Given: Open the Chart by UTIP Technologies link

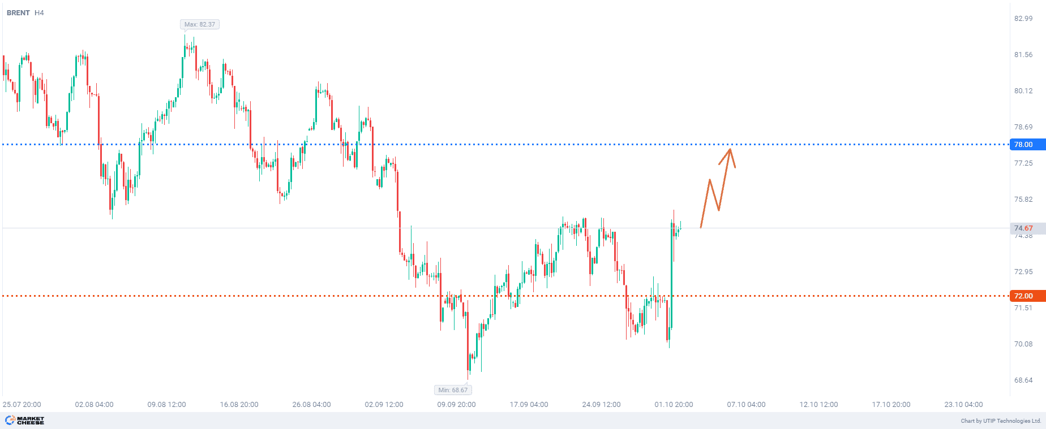Looking at the screenshot, I should point(1001,421).
